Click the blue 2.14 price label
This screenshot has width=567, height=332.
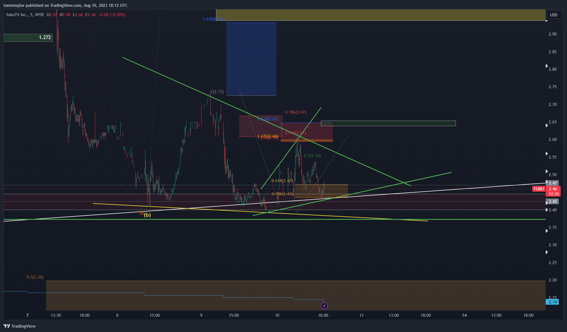coord(553,302)
